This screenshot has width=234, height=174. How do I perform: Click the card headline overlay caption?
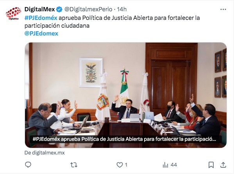click(124, 139)
